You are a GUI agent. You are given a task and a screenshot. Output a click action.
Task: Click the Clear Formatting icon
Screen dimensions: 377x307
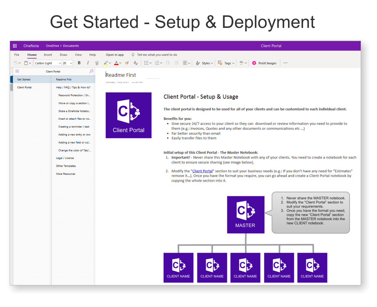[136, 63]
